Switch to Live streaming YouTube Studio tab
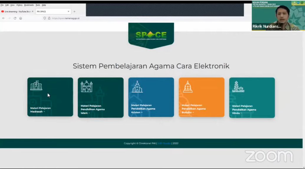 [x=17, y=11]
